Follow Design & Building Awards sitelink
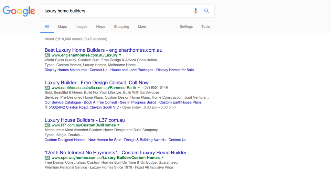 coord(145,140)
